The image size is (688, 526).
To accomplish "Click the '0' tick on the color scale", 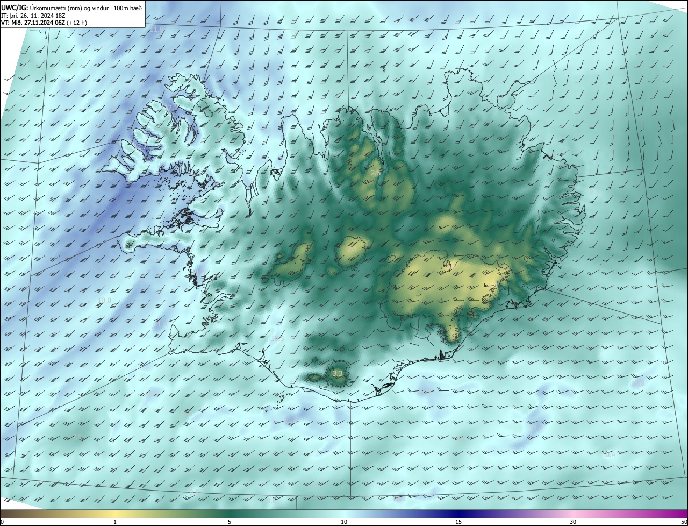I will click(2, 522).
